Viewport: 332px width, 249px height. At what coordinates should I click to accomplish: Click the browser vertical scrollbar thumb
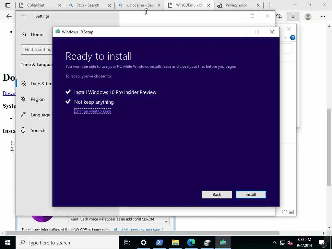pos(329,147)
